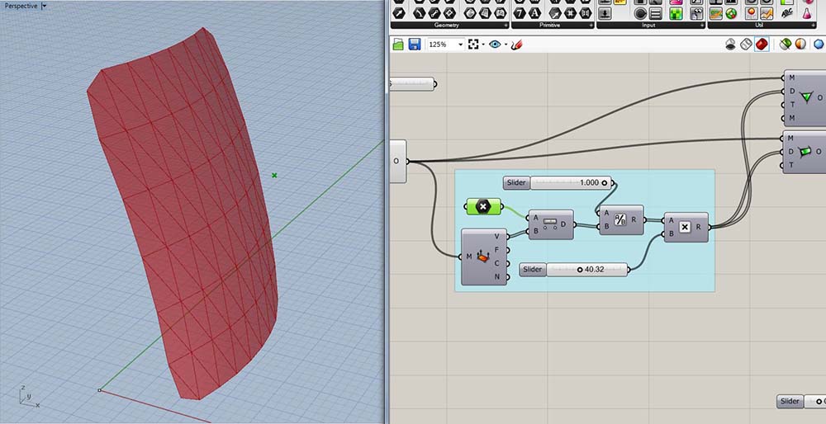Select the green triangle mesh component icon
Screen dimensions: 826x424
click(x=806, y=97)
